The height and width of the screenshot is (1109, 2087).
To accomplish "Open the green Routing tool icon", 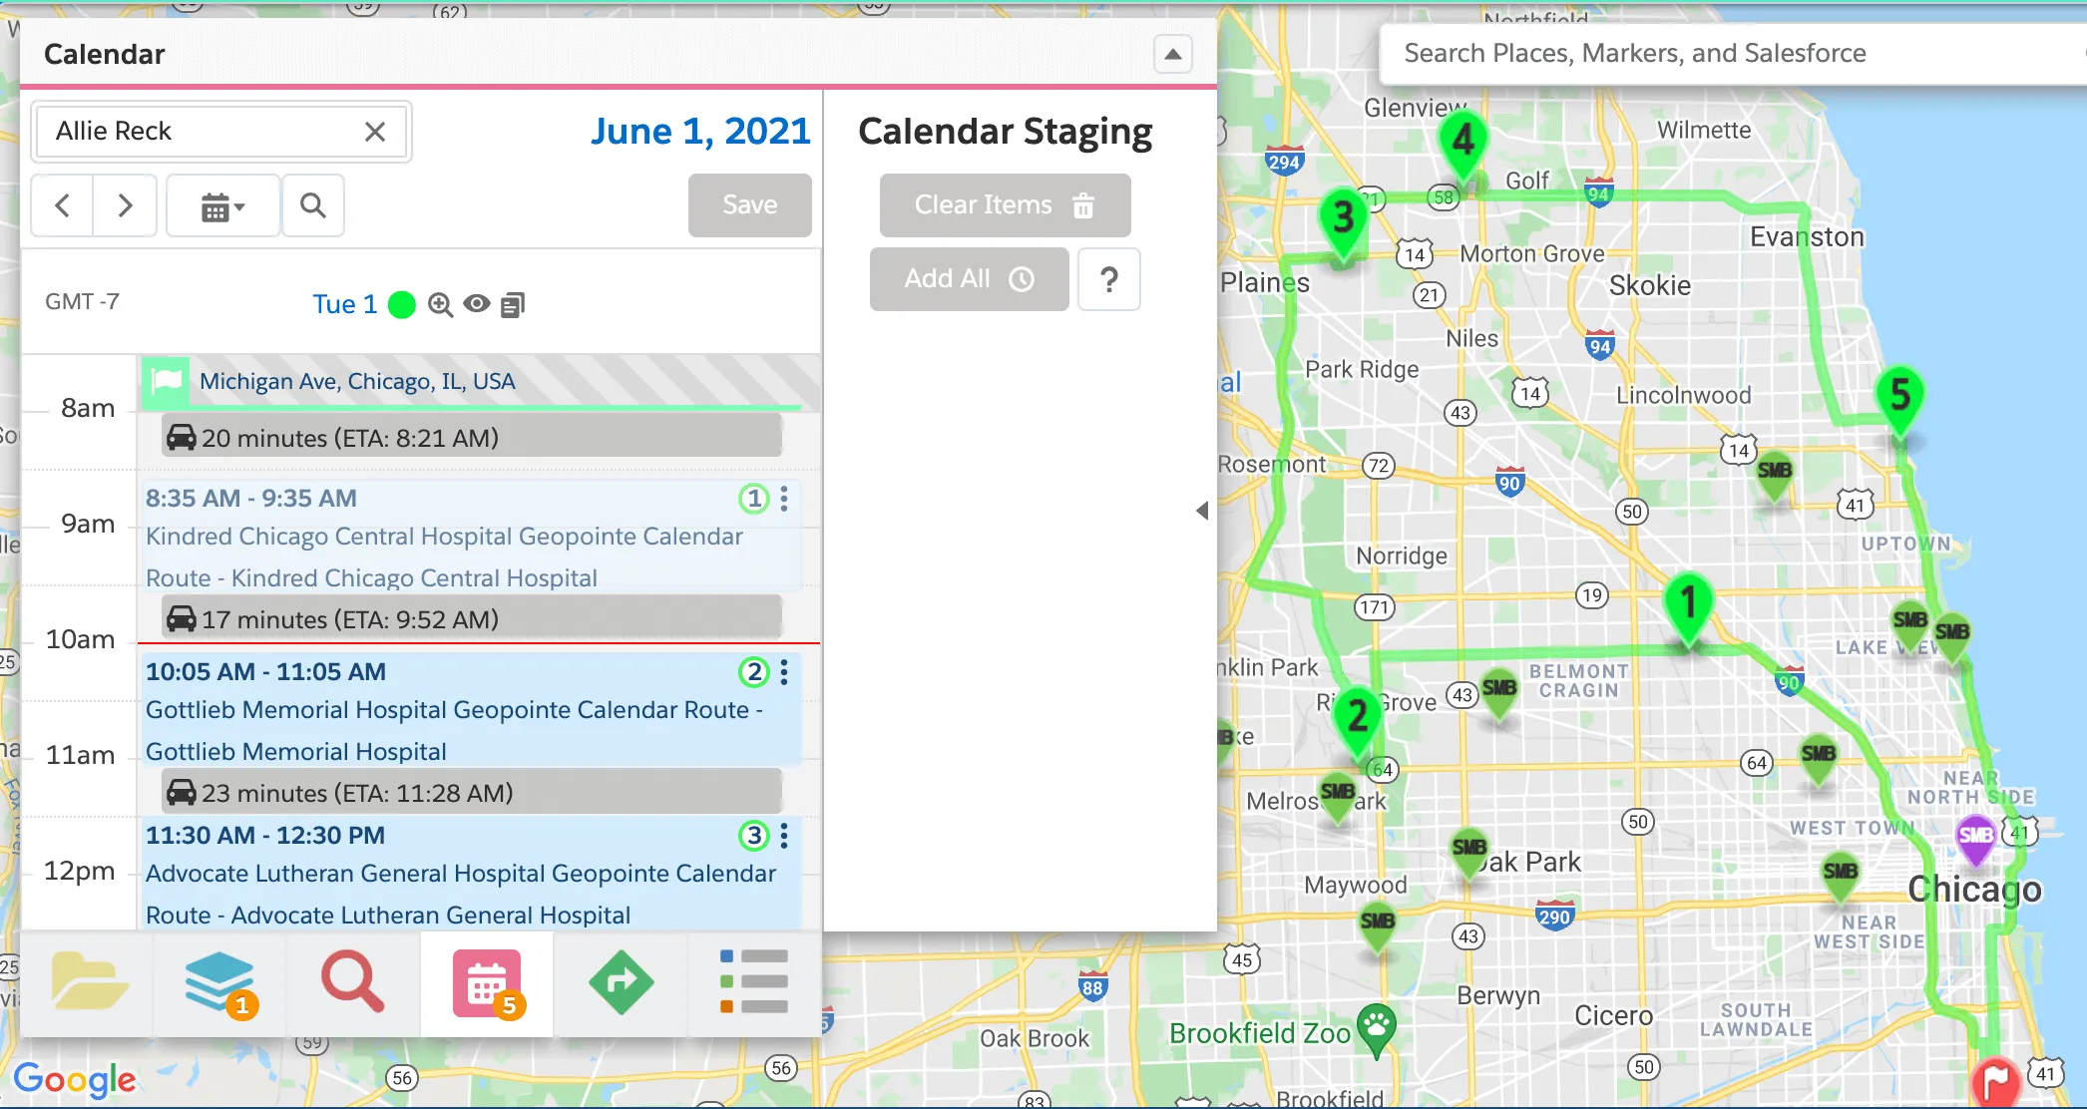I will 621,983.
